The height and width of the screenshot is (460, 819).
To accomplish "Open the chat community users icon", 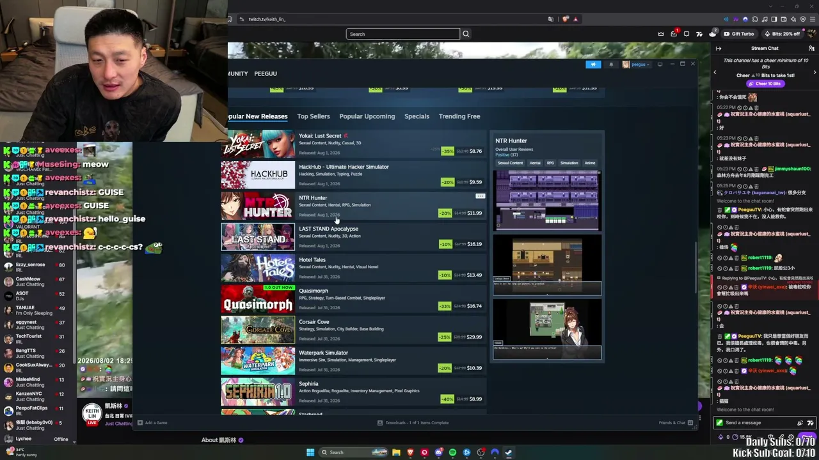I will click(812, 49).
